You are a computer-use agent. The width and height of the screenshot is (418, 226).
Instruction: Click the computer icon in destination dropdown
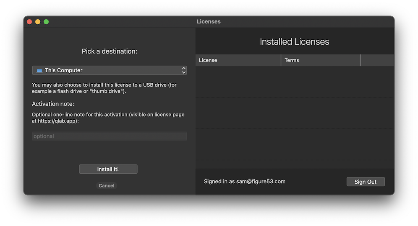39,71
